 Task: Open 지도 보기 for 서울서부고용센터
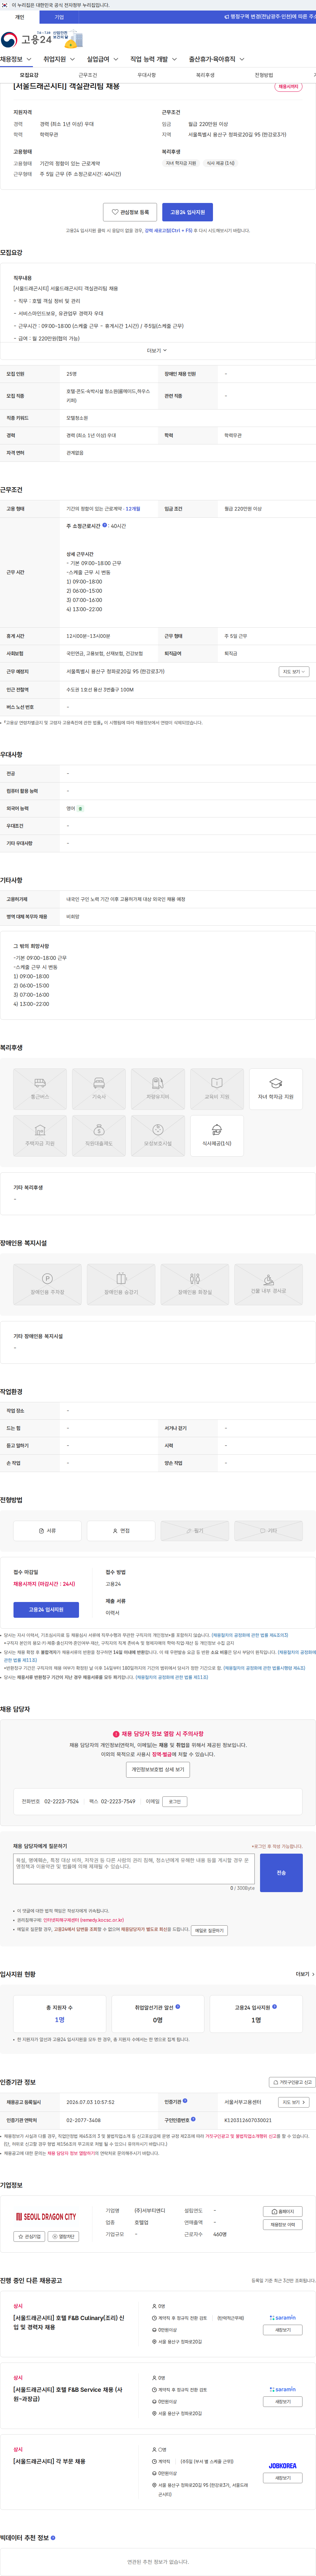click(293, 2102)
